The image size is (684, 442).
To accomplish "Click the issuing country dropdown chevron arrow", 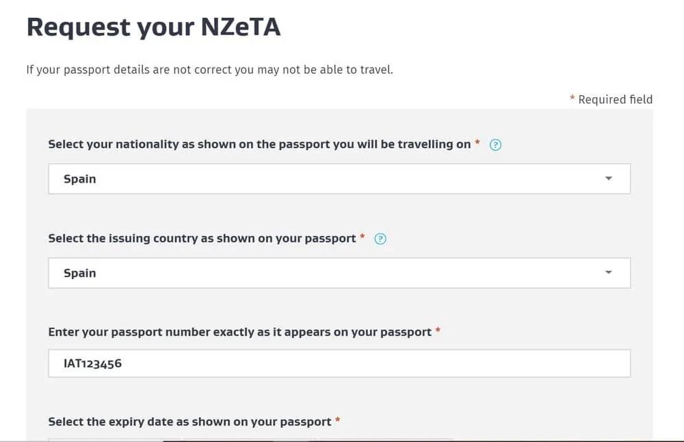I will [x=608, y=272].
